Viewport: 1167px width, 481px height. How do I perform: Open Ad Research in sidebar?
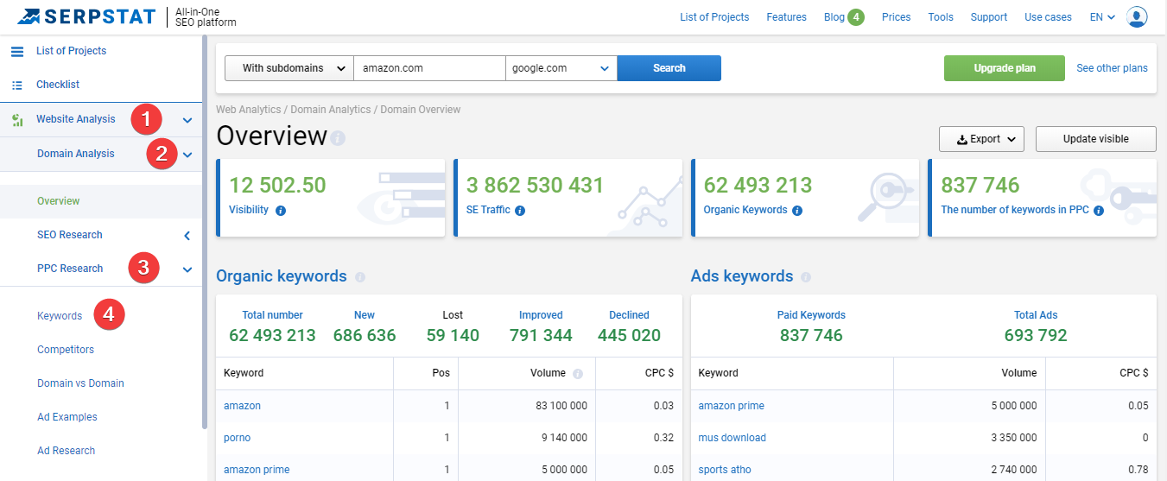[67, 451]
